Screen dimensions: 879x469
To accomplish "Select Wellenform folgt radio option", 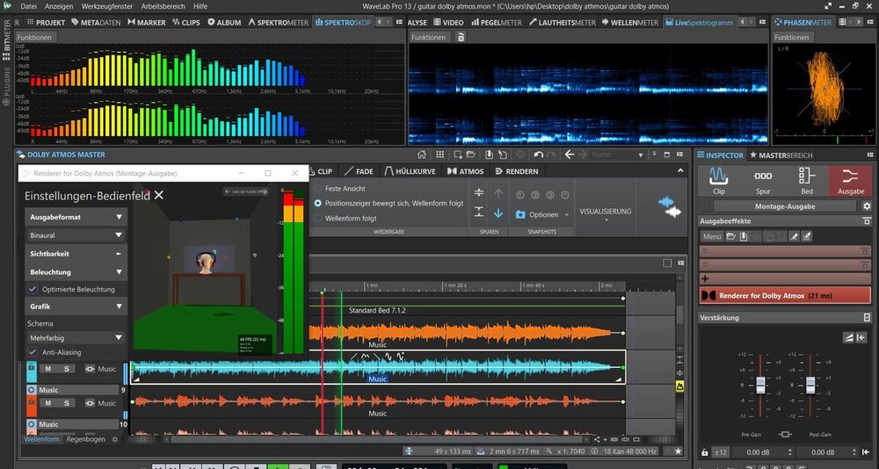I will tap(318, 218).
